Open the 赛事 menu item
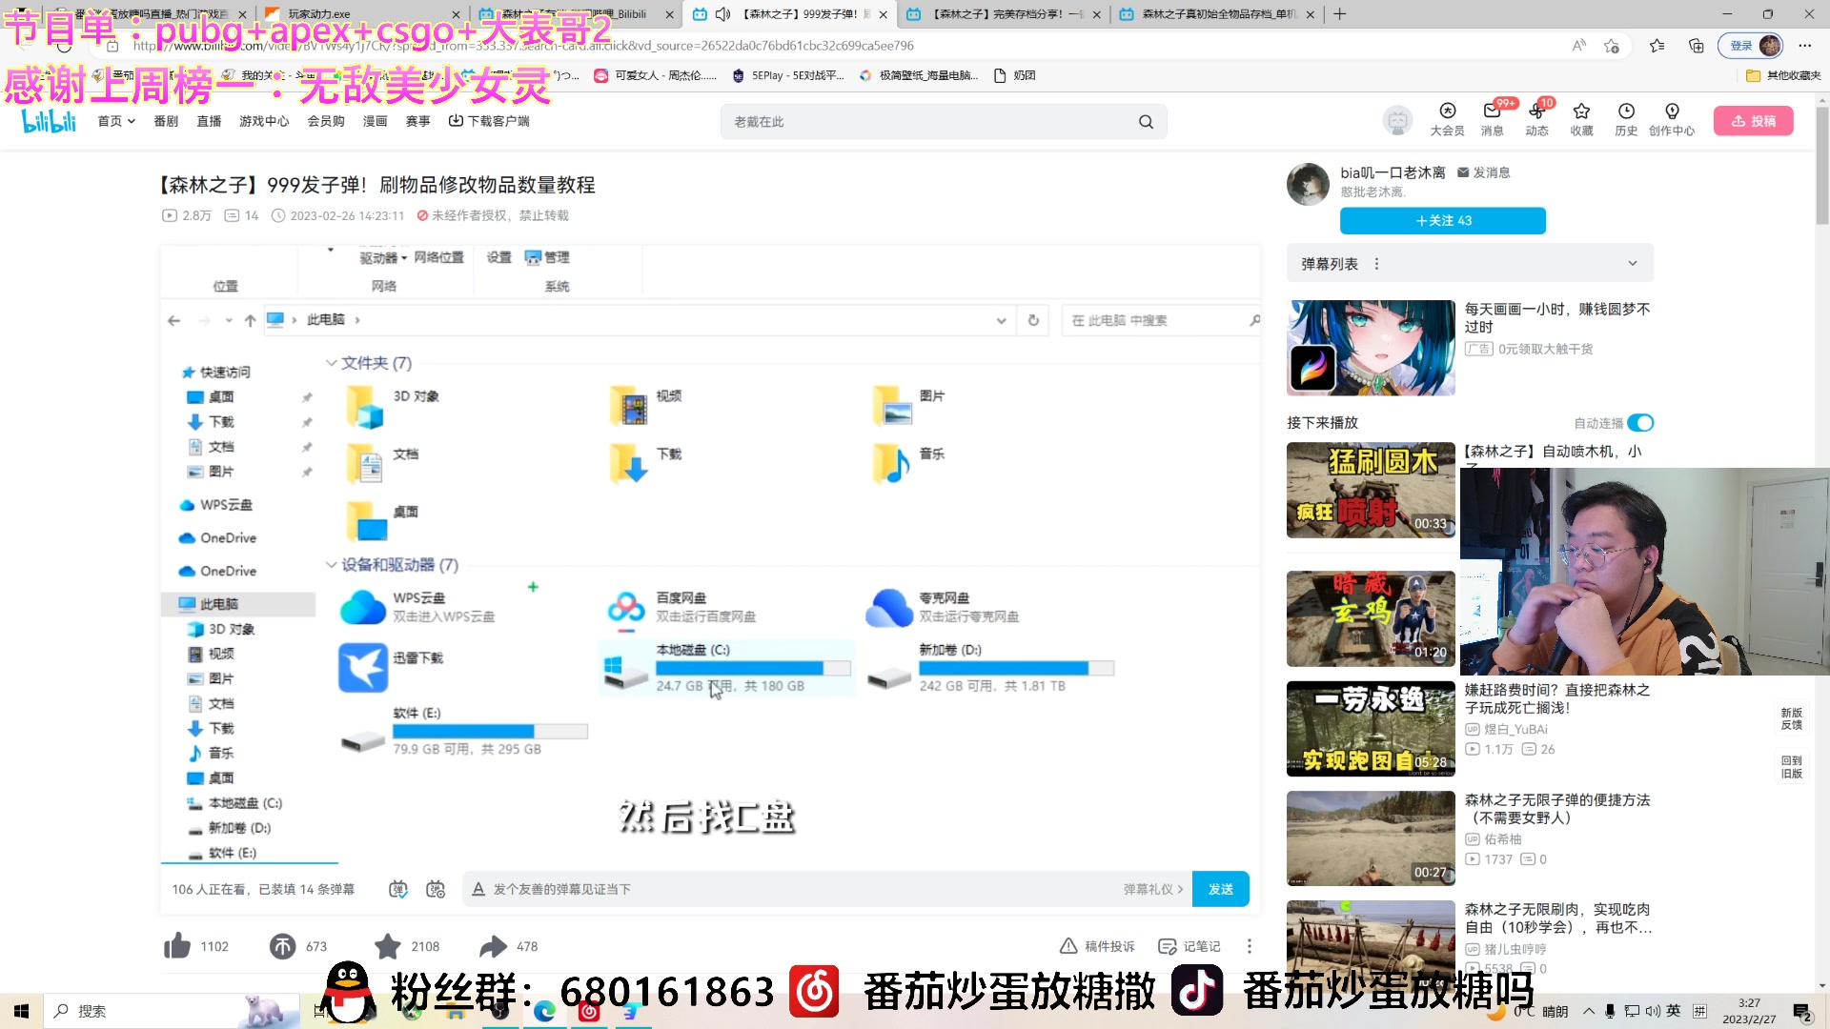 417,121
